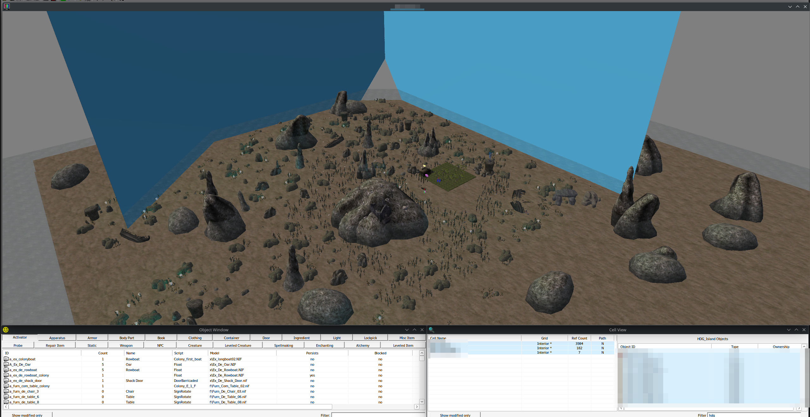Sort objects by the ID column header

coord(42,353)
